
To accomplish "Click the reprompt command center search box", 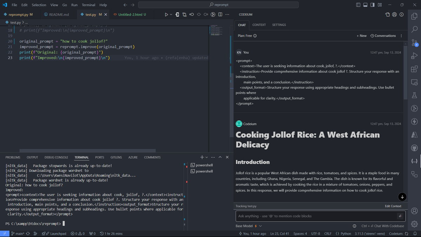I will pos(218,5).
